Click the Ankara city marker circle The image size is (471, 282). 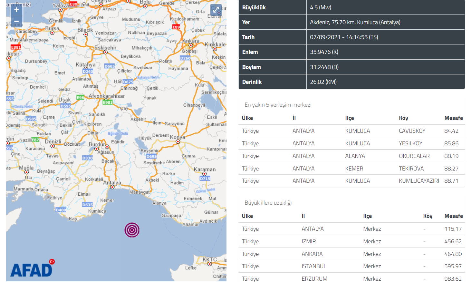click(191, 45)
